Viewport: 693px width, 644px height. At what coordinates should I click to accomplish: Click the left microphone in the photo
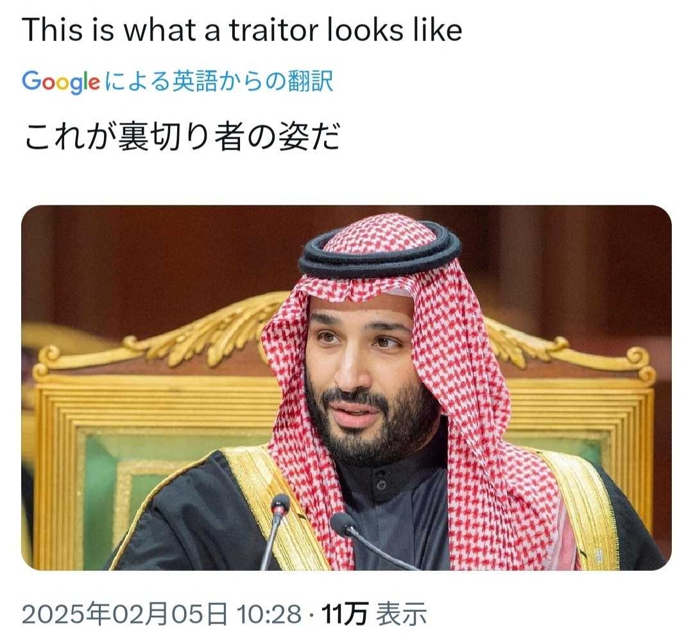tap(274, 530)
